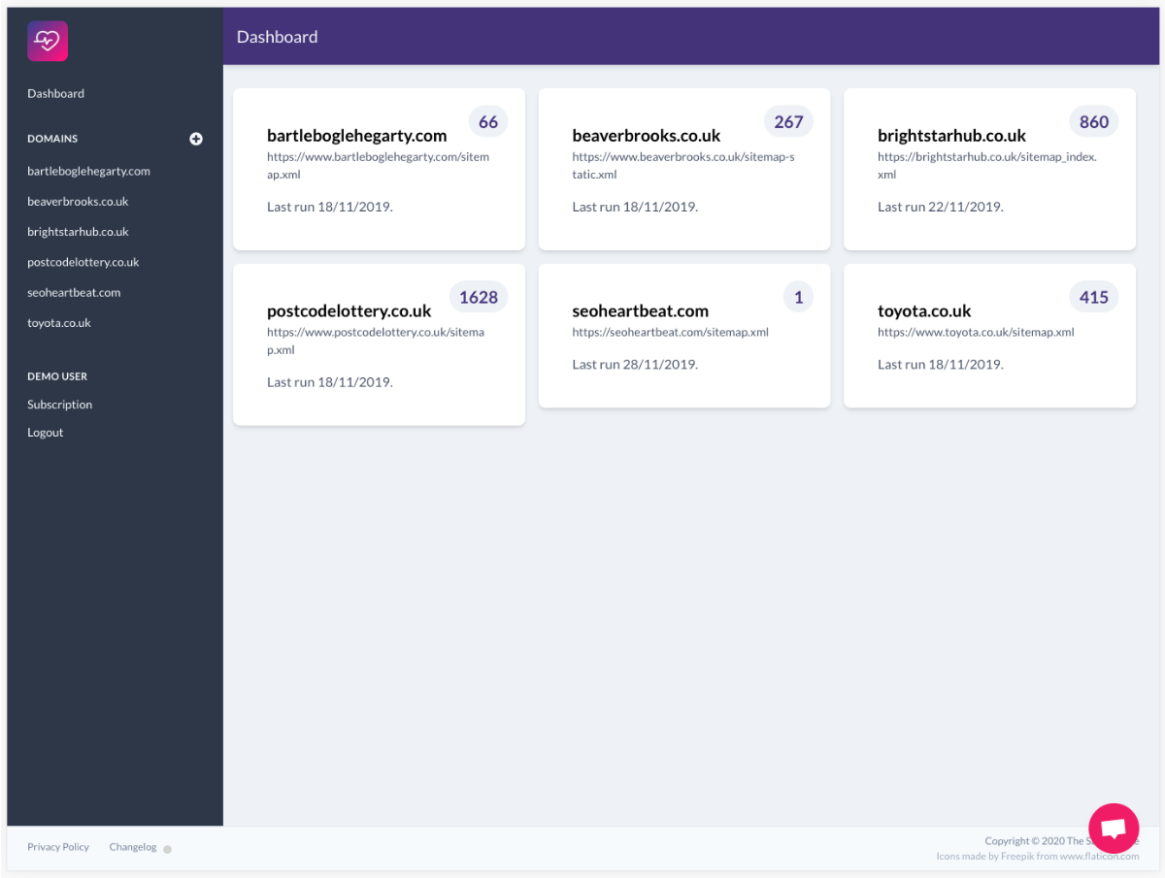
Task: Click the 267 count badge
Action: [x=788, y=121]
